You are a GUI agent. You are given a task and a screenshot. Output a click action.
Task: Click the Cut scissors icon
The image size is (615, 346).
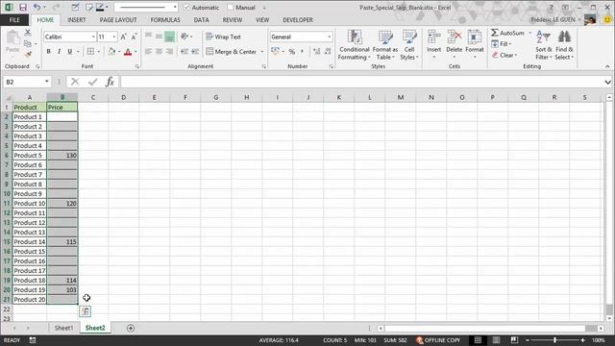click(x=28, y=33)
